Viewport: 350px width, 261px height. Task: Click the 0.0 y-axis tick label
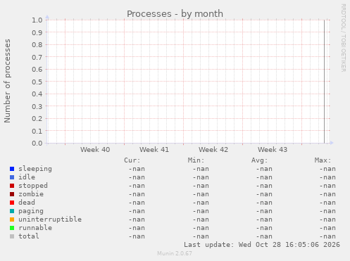37,143
